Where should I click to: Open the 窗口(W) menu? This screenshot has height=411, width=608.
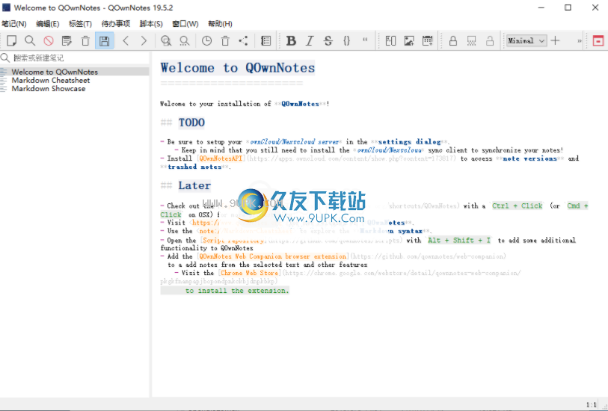tap(185, 24)
